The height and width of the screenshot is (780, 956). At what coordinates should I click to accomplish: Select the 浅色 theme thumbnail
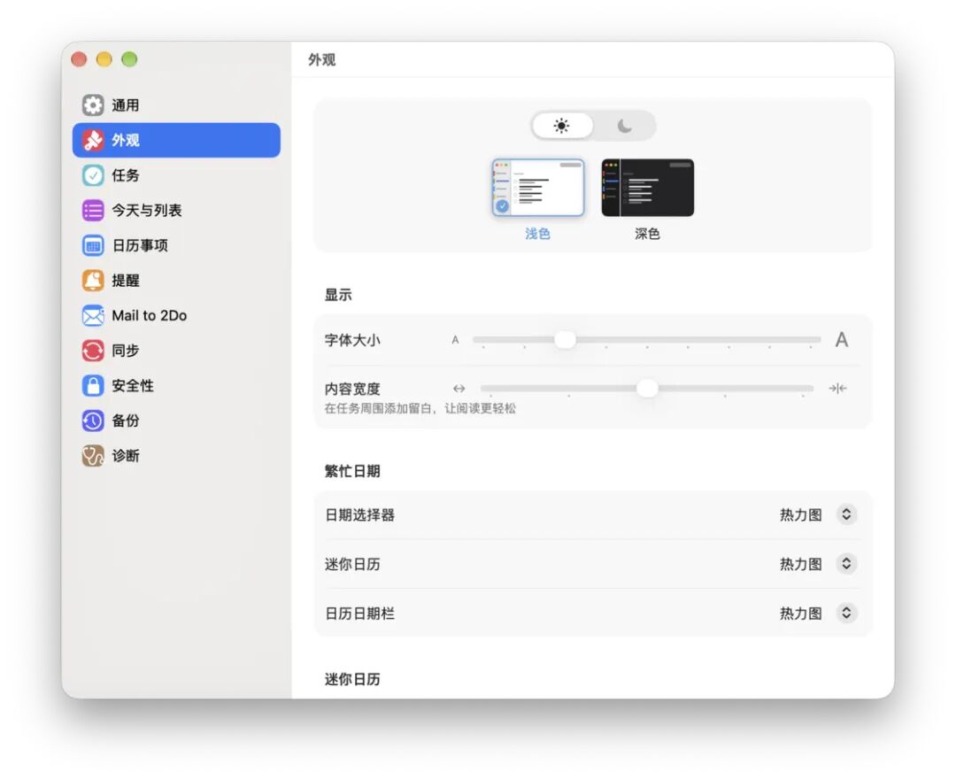pos(538,187)
